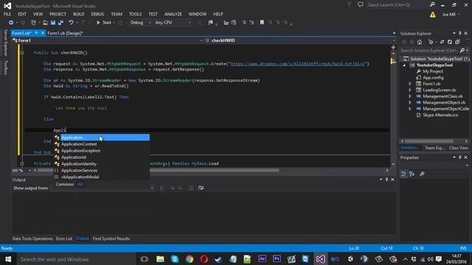Open the PROJECT menu
The image size is (472, 265).
click(x=58, y=14)
